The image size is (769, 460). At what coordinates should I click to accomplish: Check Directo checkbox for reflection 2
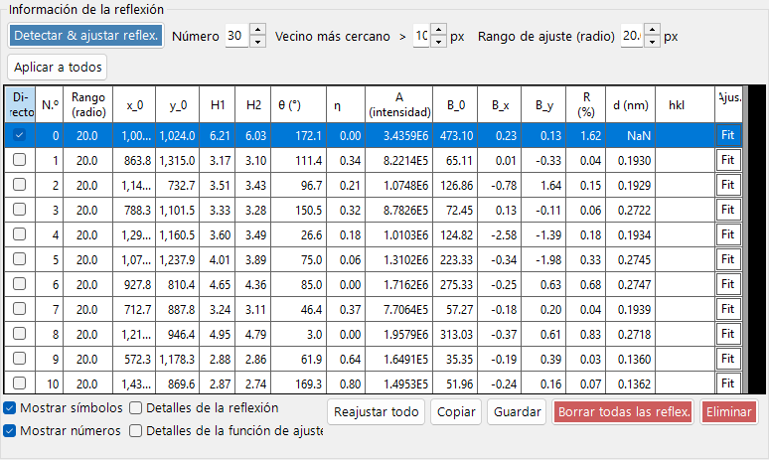coord(19,185)
